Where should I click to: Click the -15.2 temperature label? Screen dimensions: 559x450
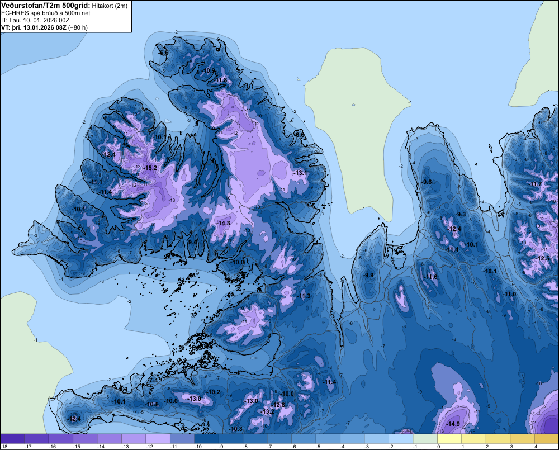click(150, 168)
